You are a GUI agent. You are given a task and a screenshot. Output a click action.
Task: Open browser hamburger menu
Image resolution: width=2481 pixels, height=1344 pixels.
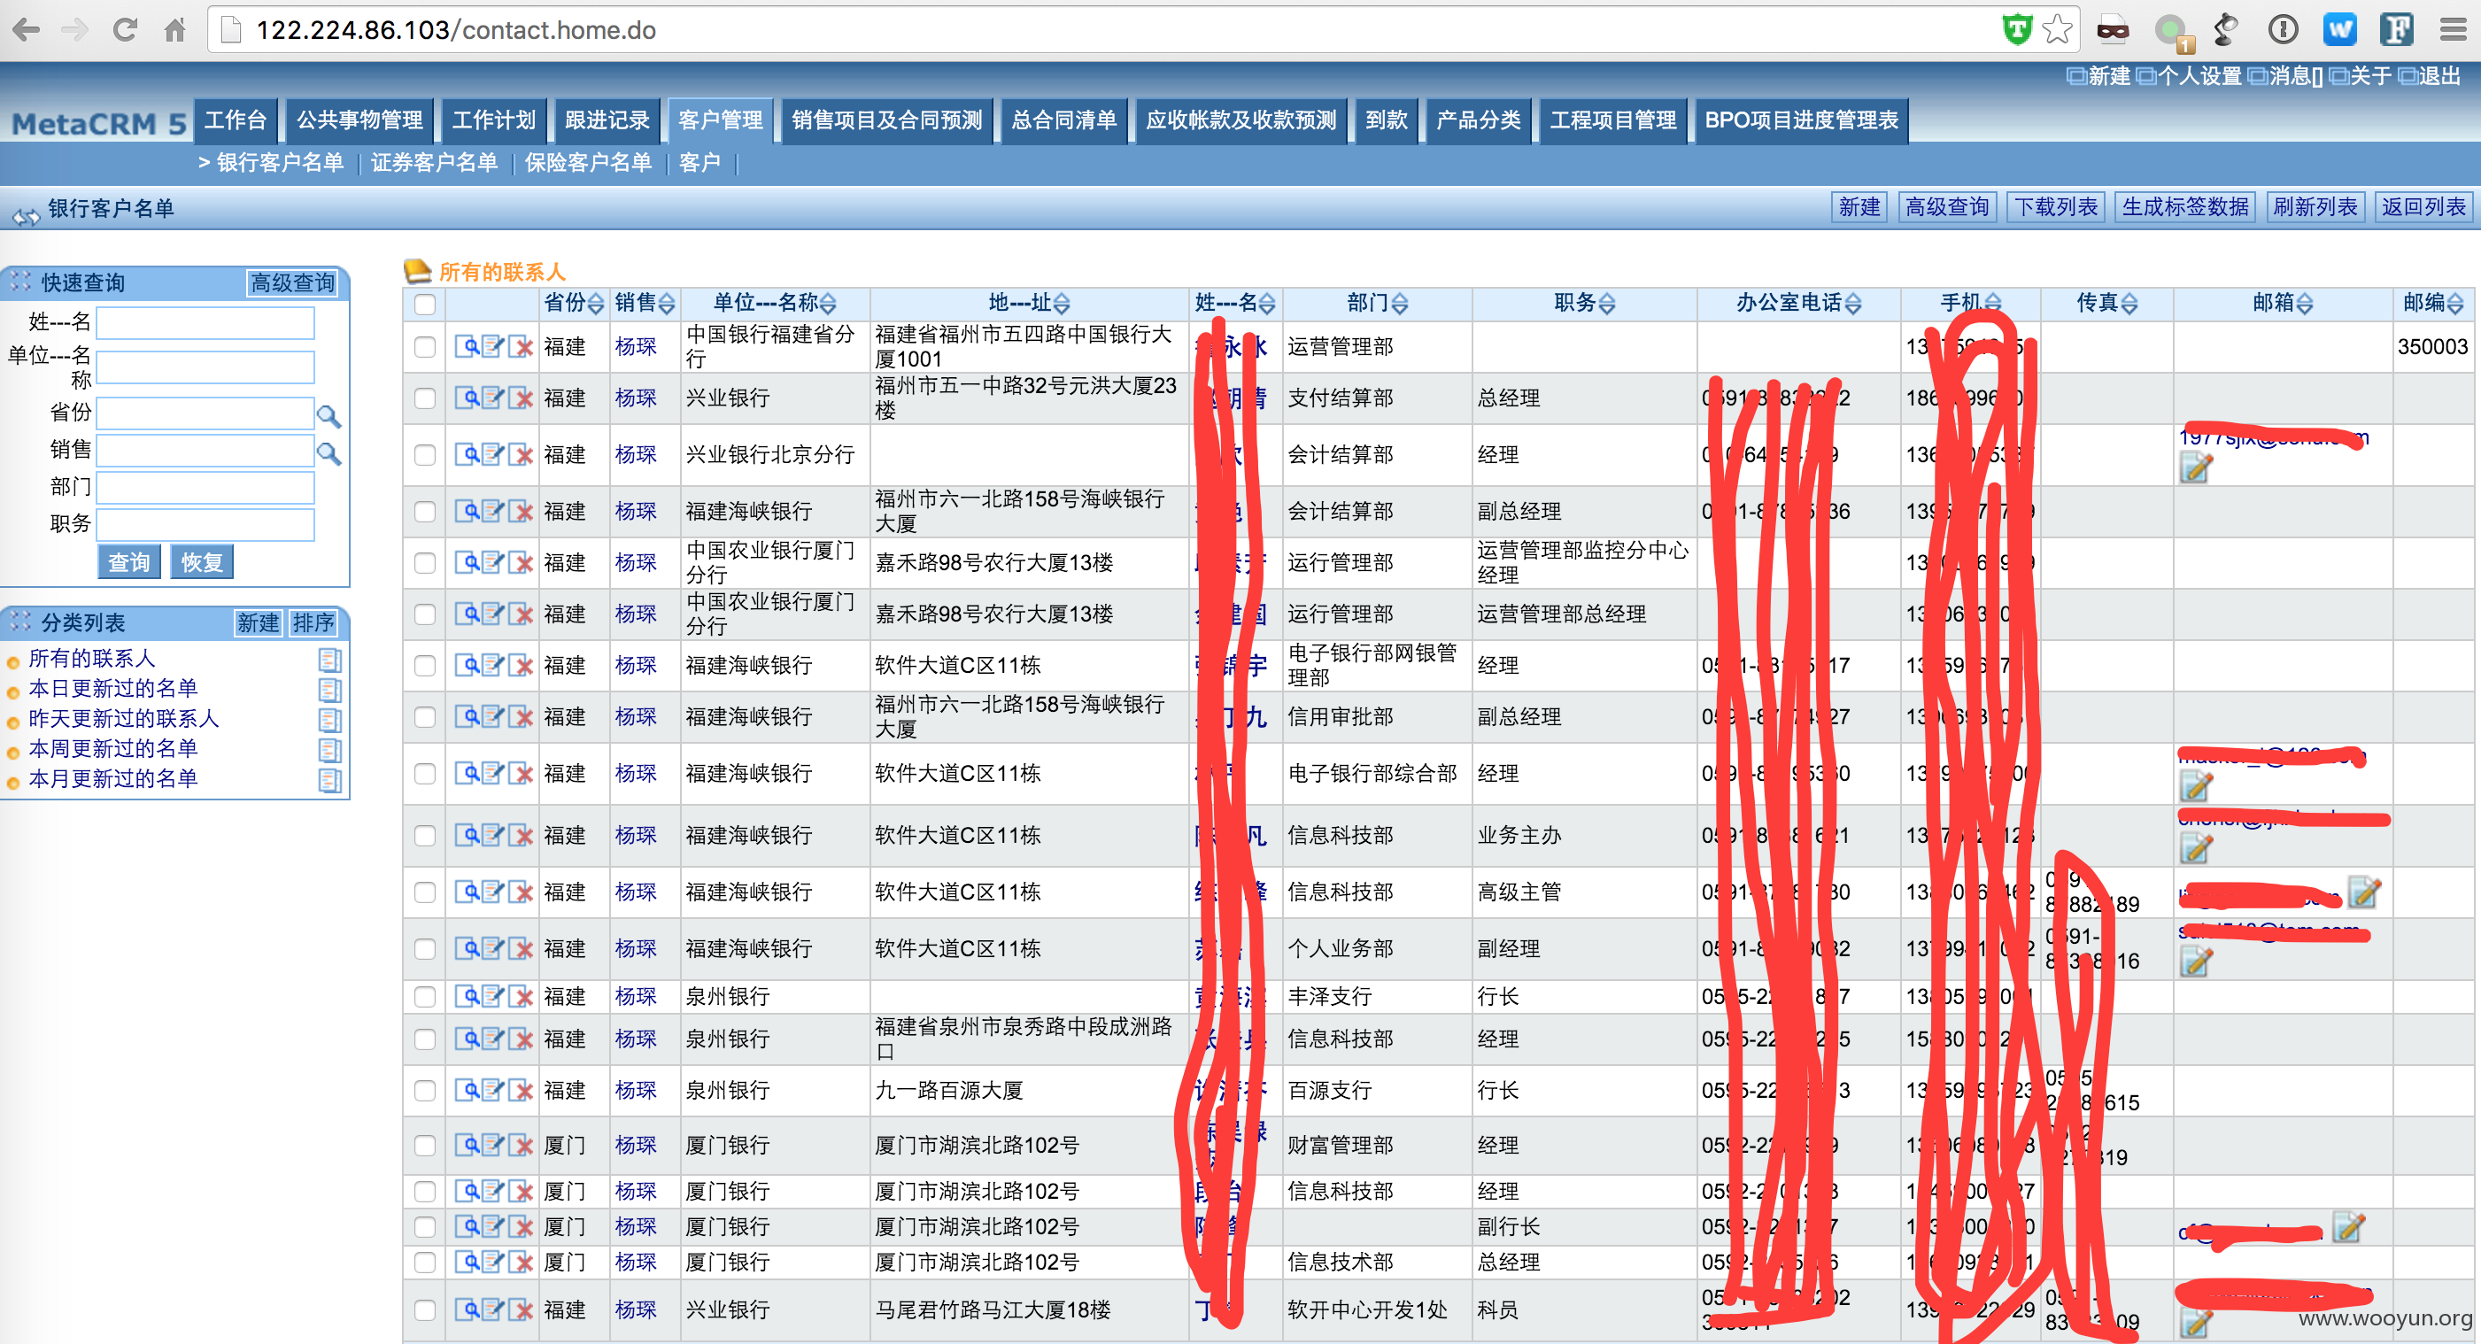pos(2453,30)
